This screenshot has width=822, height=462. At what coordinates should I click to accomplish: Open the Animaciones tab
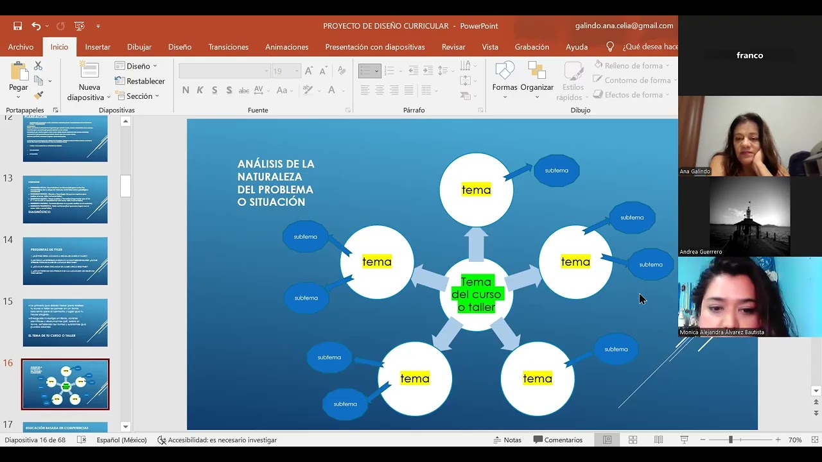pos(286,47)
